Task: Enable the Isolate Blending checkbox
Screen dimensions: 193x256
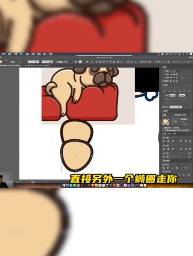Action: [163, 128]
